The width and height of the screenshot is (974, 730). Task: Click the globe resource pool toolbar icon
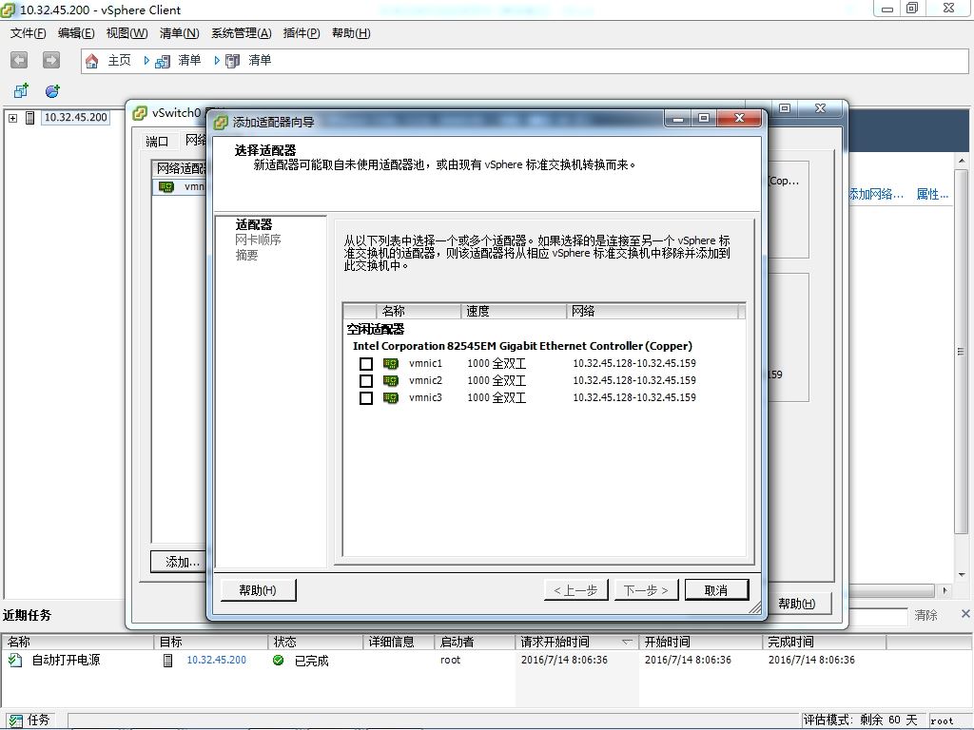click(53, 91)
